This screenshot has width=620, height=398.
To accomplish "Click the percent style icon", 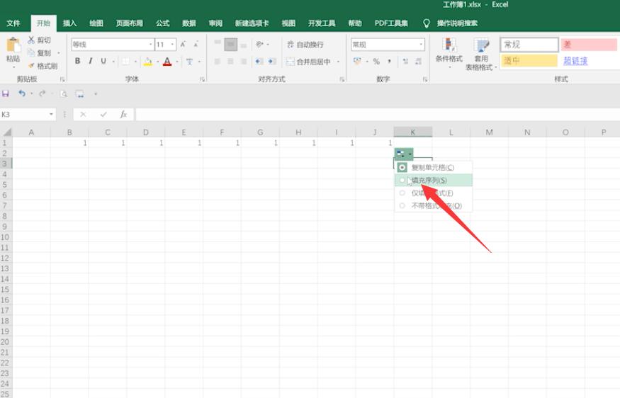I will [376, 62].
